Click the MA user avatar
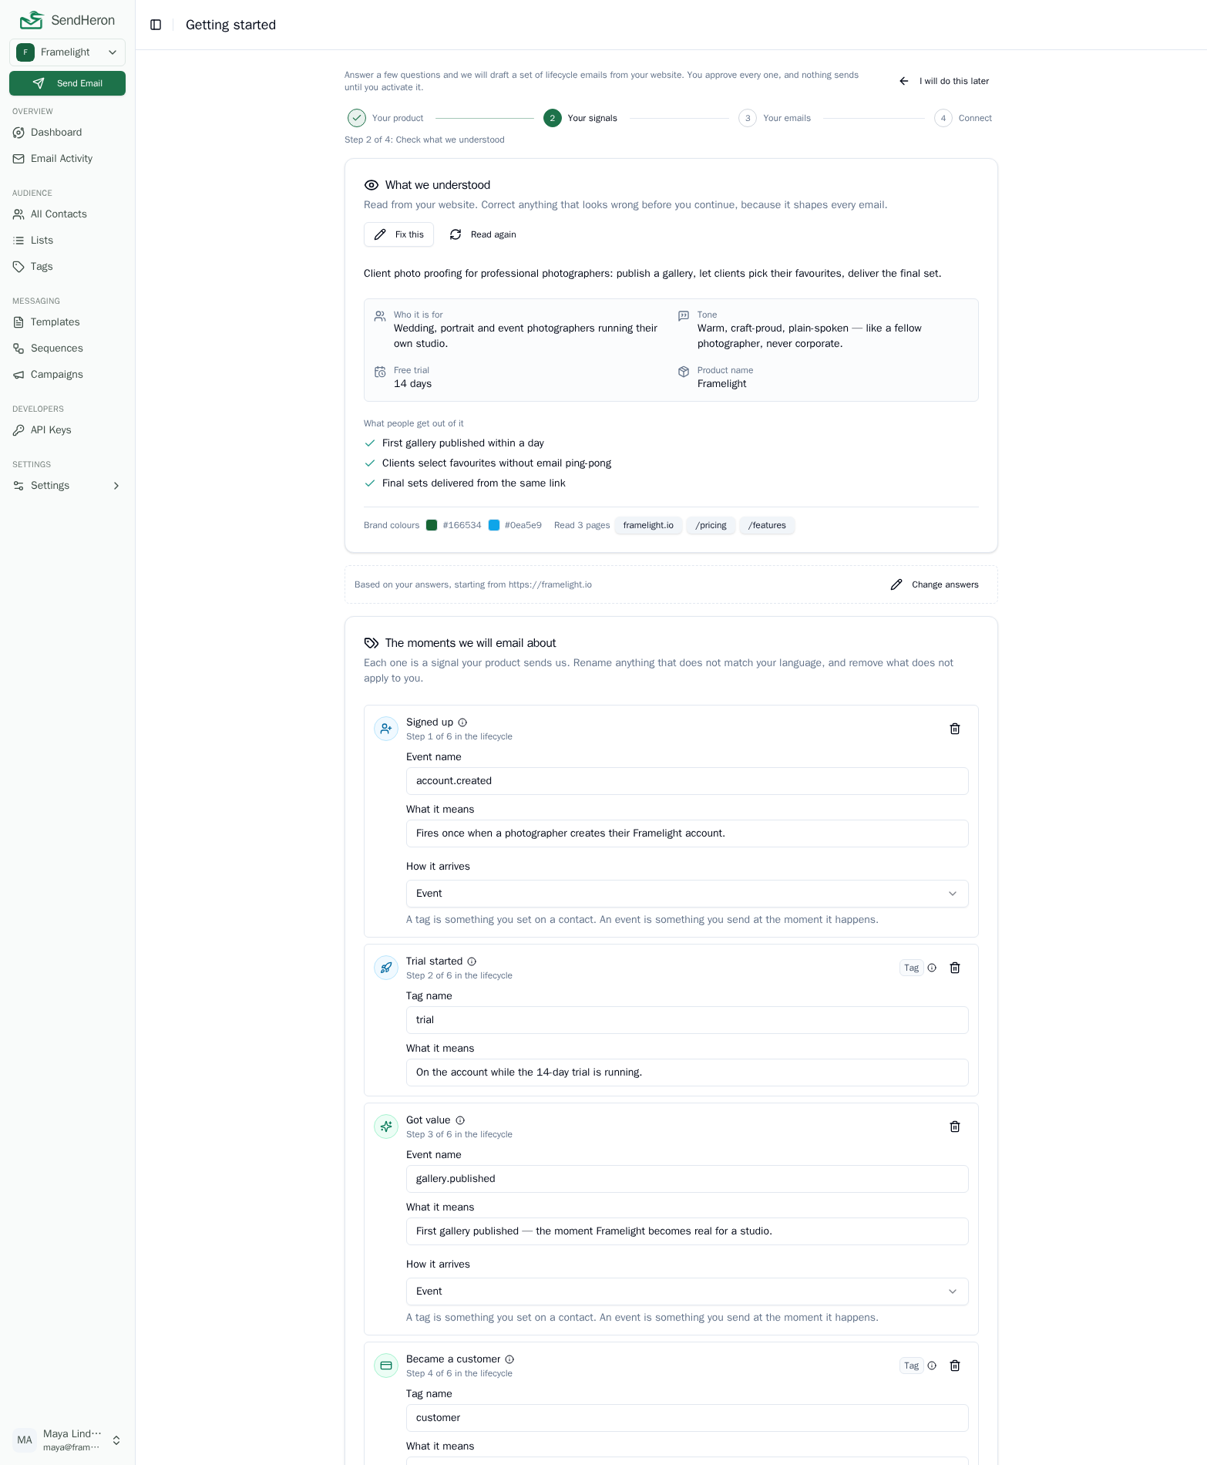Viewport: 1207px width, 1465px height. point(25,1440)
